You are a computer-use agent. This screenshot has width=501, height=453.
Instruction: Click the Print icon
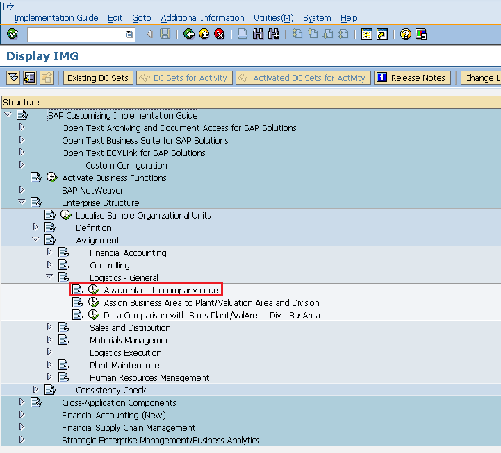[x=243, y=34]
